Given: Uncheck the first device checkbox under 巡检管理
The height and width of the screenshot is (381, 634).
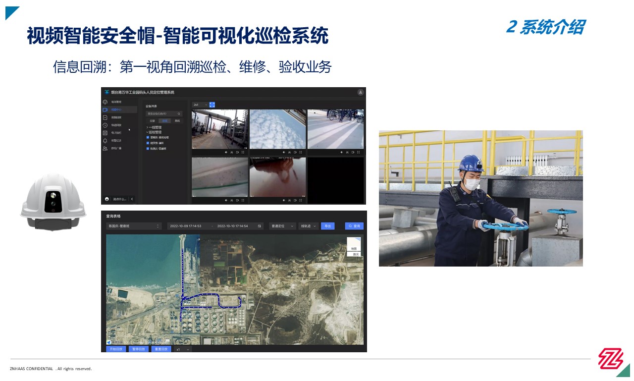Looking at the screenshot, I should point(148,137).
